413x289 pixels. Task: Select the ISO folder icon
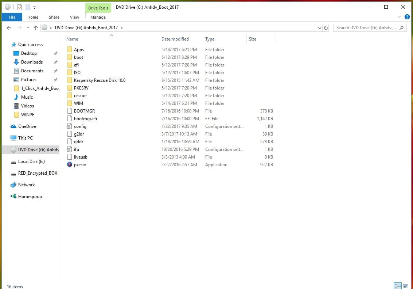pos(70,72)
